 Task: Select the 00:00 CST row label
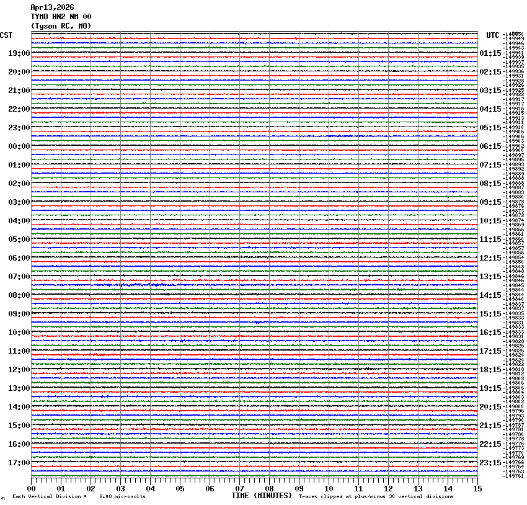(x=19, y=146)
